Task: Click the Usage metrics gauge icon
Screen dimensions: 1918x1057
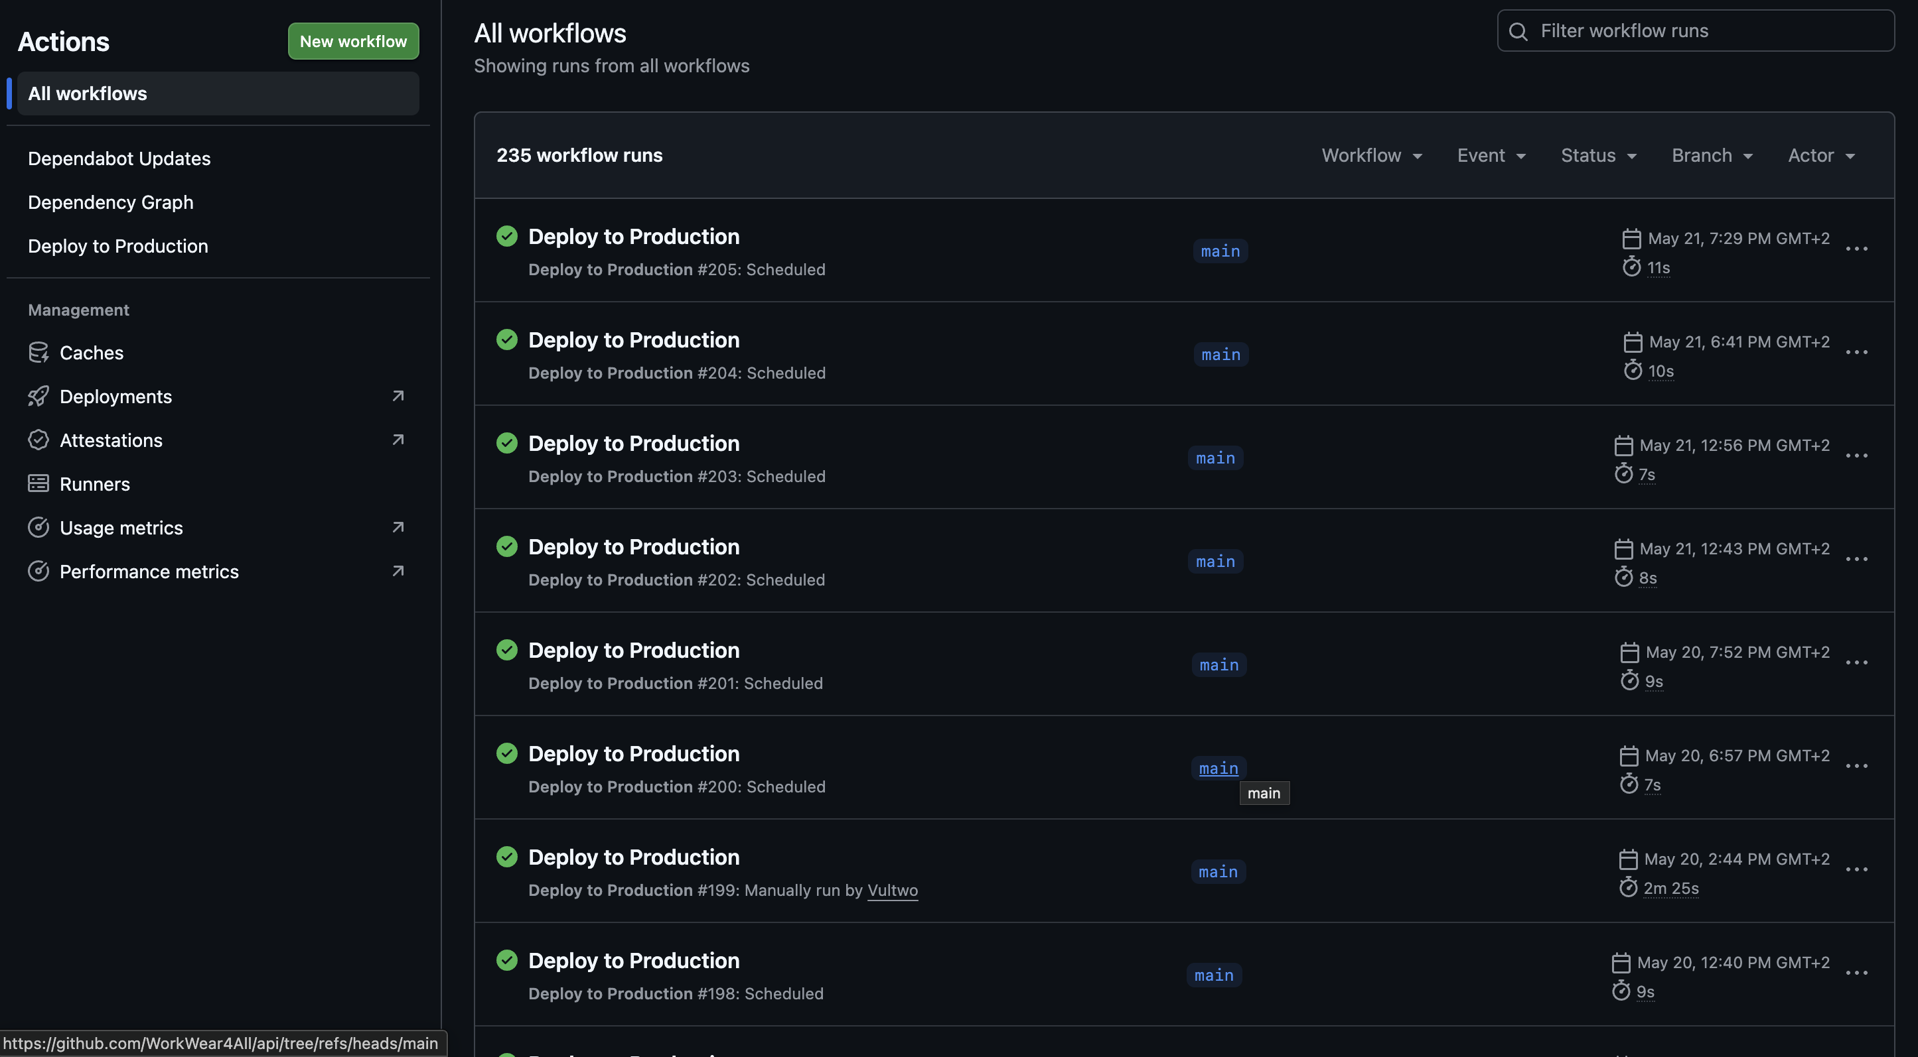Action: 38,528
